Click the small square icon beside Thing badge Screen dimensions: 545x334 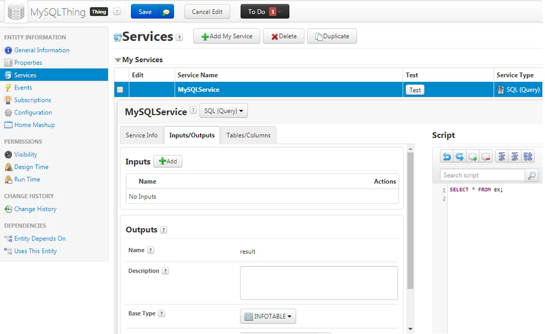(117, 12)
